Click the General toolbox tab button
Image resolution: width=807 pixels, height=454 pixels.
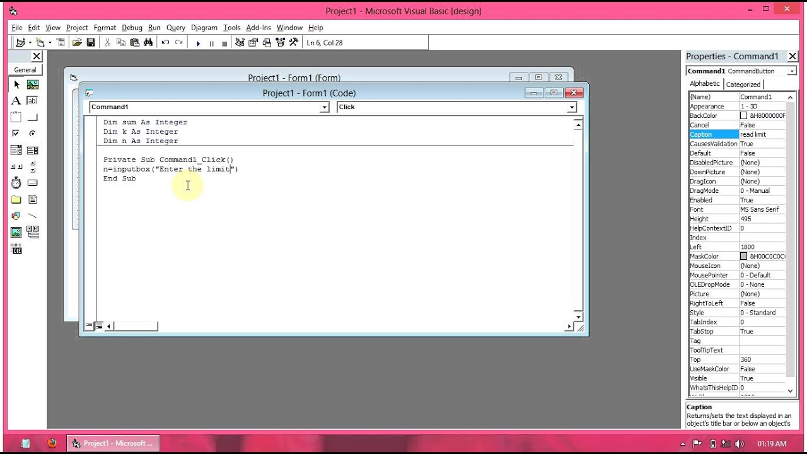click(x=25, y=70)
